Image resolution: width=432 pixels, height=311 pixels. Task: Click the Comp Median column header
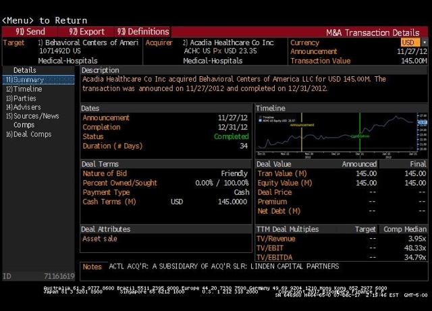point(405,229)
